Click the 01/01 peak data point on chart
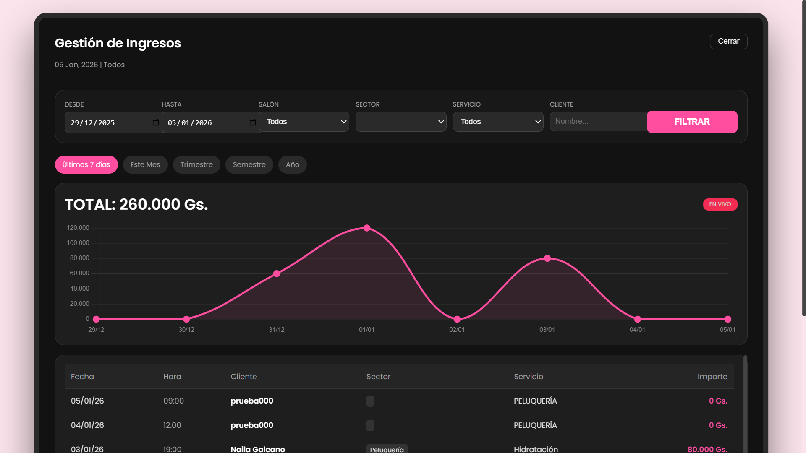Screen dimensions: 806x453 tap(367, 228)
